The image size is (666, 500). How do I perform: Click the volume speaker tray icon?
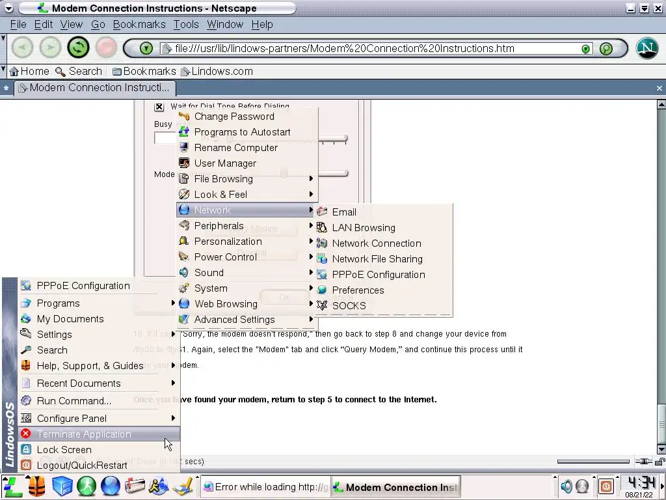pos(566,486)
